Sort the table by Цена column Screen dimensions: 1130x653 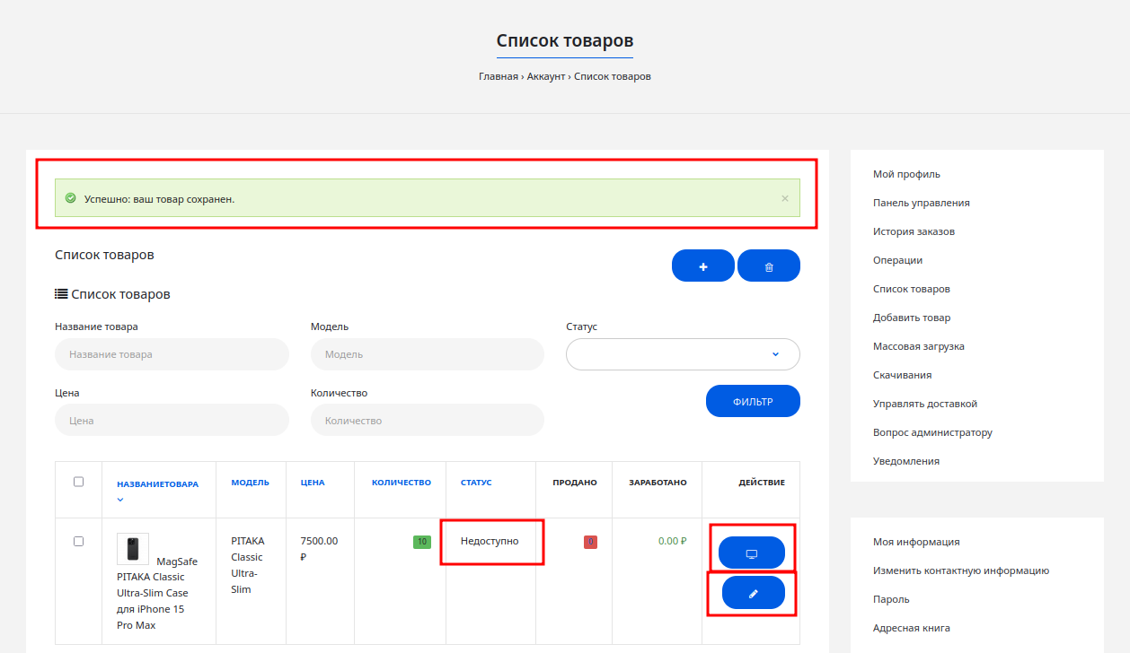click(313, 483)
